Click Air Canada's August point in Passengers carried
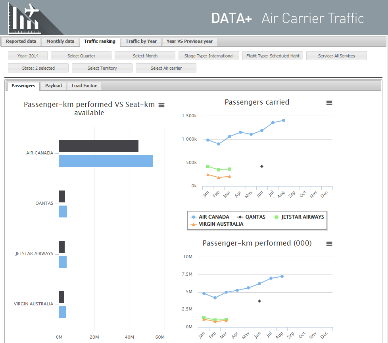Screen dimensions: 388x343 coord(284,120)
